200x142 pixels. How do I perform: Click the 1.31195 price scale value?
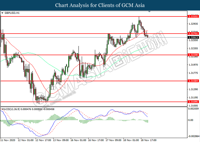click(193, 97)
